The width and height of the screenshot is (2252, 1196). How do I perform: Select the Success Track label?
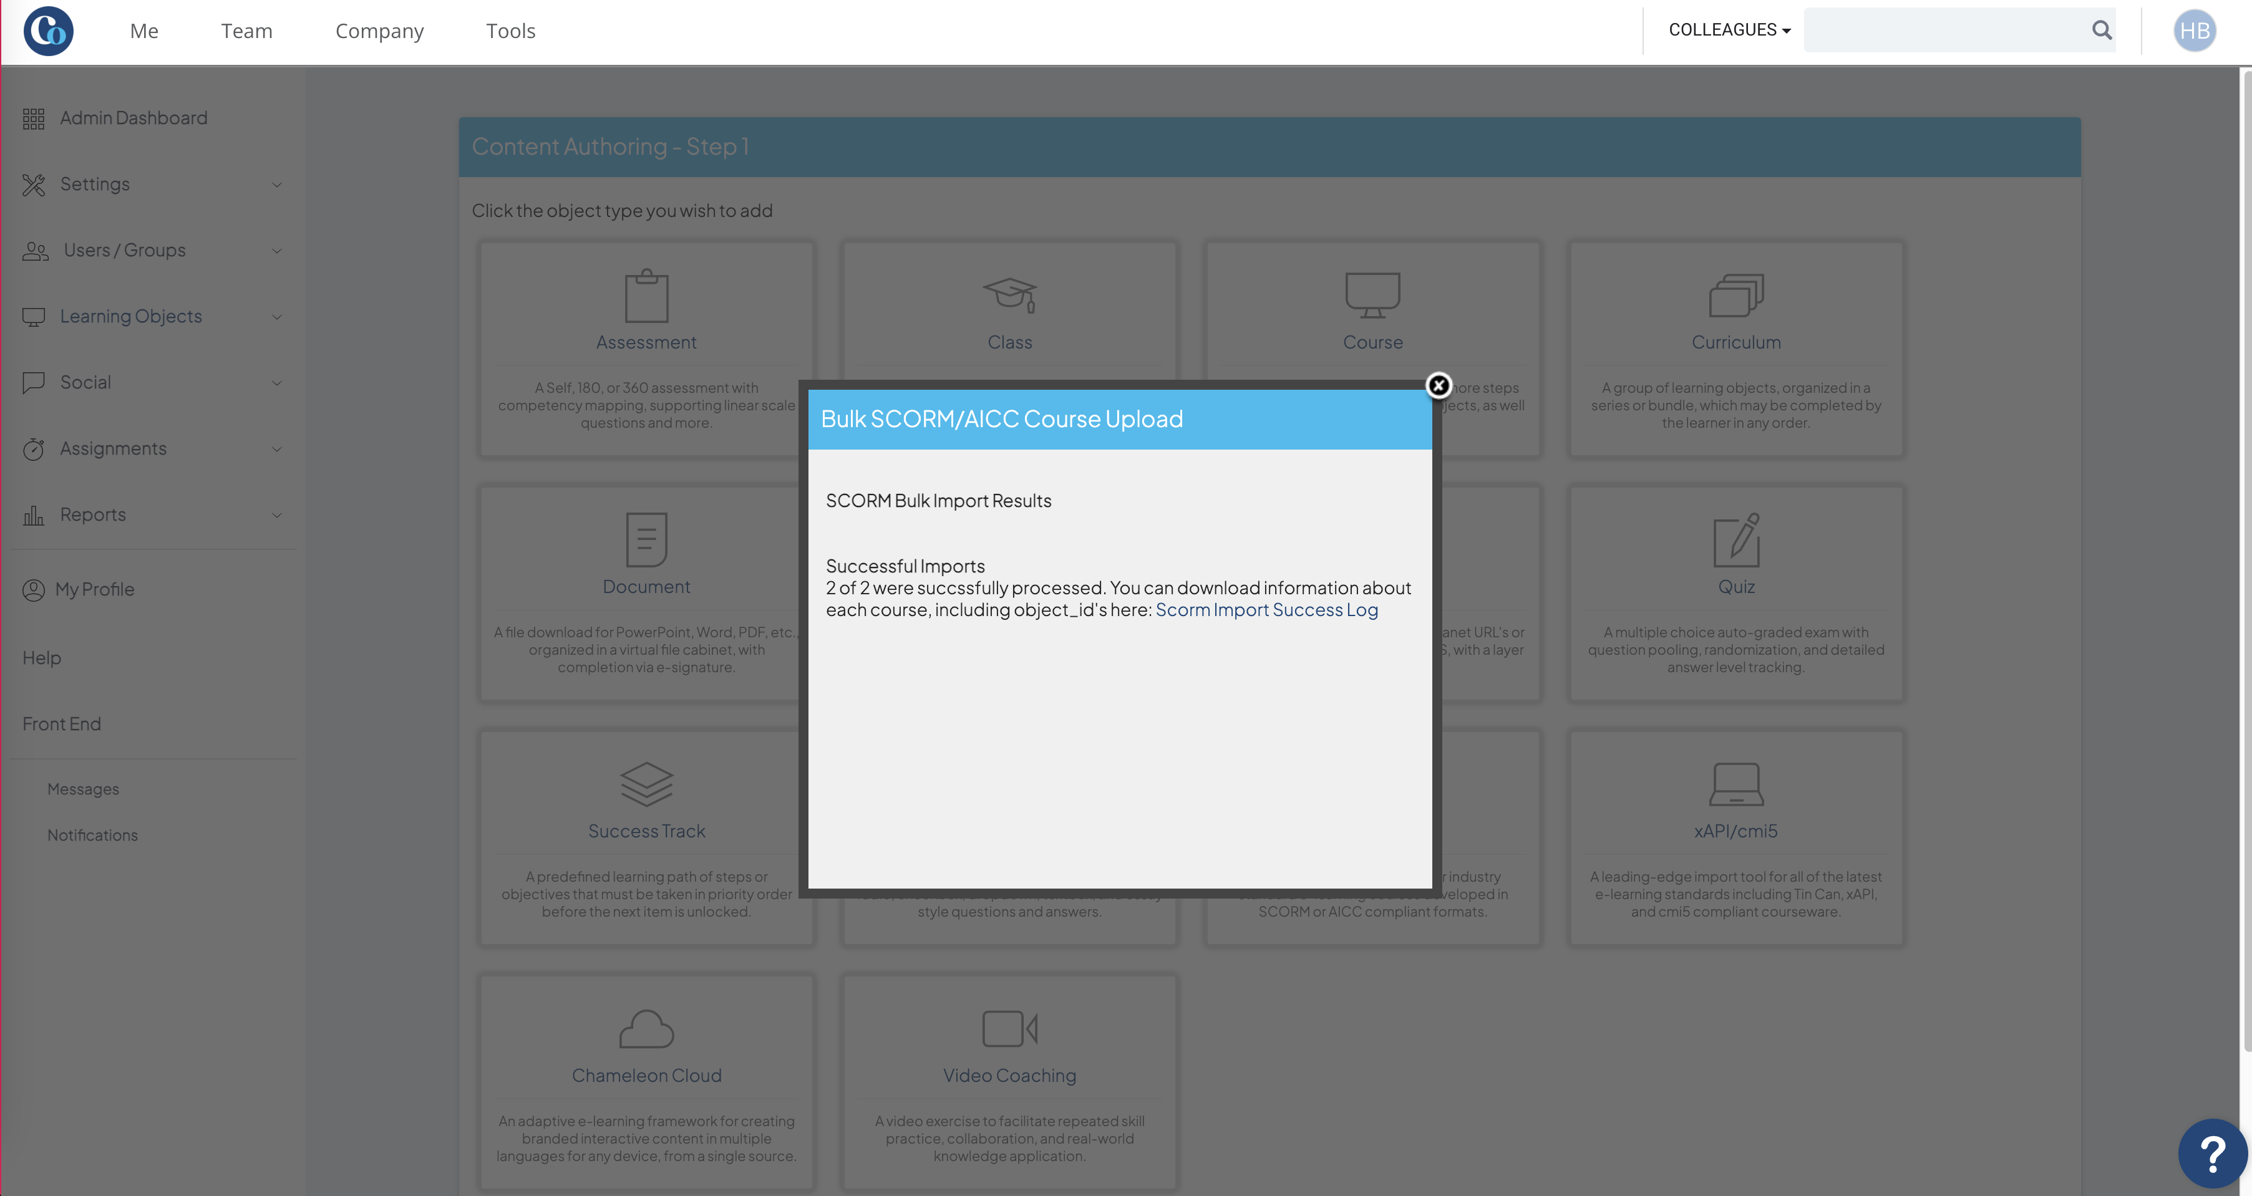(646, 832)
